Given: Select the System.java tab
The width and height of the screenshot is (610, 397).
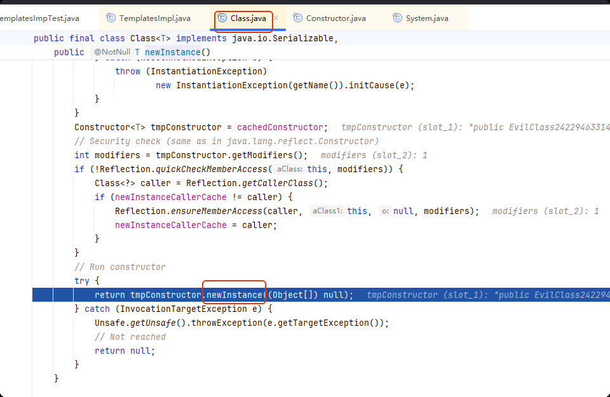Looking at the screenshot, I should click(426, 18).
